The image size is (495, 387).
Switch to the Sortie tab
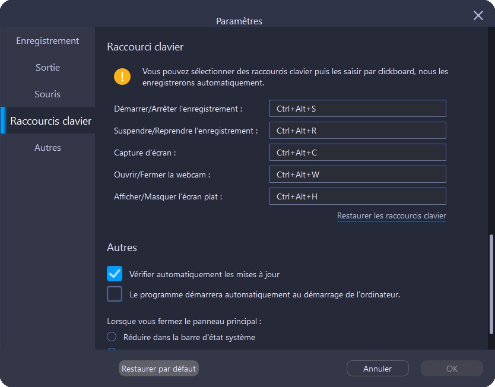47,68
